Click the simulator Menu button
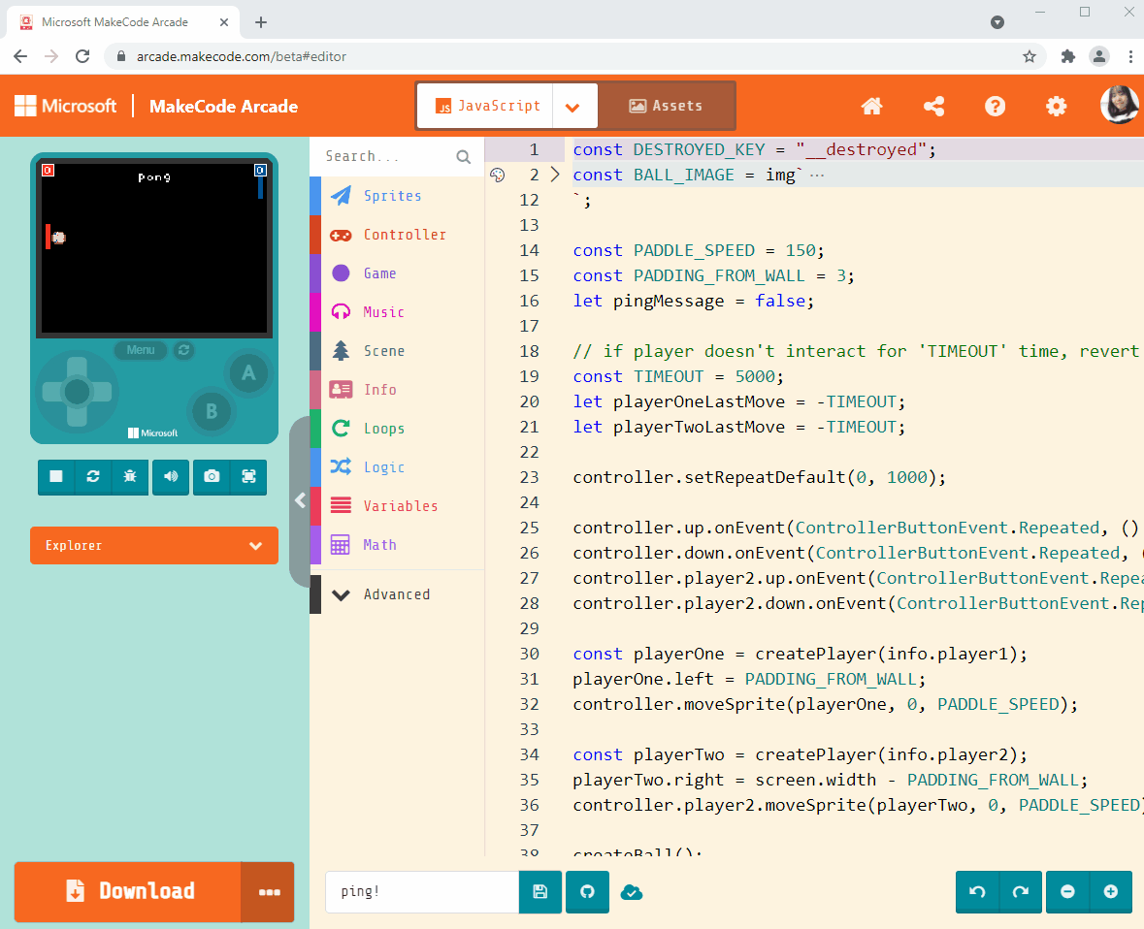Screen dimensions: 1144x929 [x=140, y=350]
